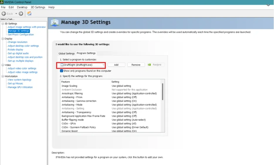Collapse the Video tree node

coord(3,65)
